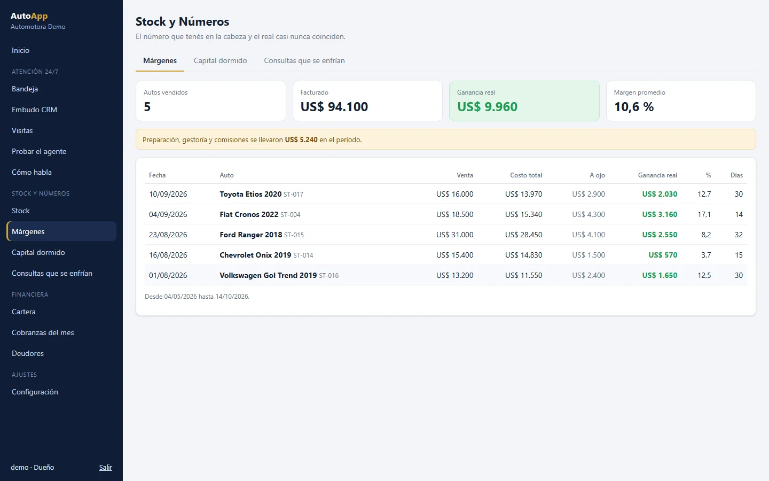
Task: Go to Bandeja in sidebar
Action: [x=61, y=89]
